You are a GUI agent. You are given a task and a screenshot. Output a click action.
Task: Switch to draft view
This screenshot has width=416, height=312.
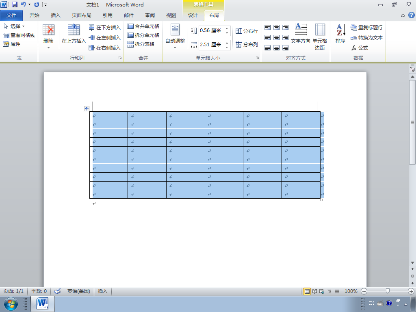point(337,291)
